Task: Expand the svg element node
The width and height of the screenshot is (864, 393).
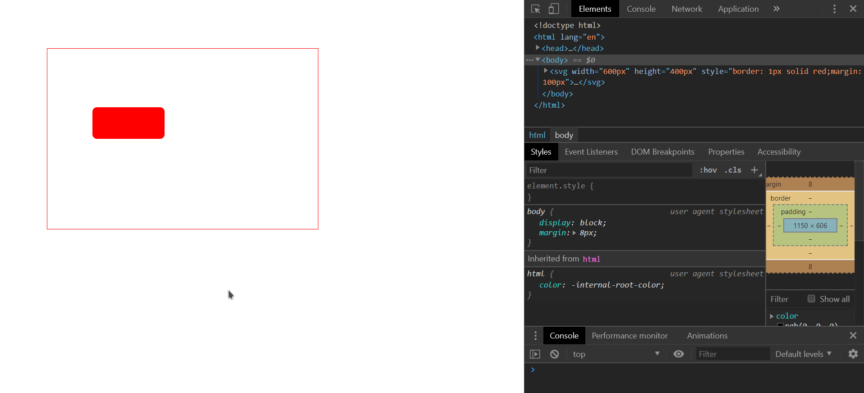Action: (x=546, y=71)
